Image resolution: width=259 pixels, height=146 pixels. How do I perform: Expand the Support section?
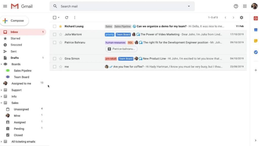click(x=1, y=90)
